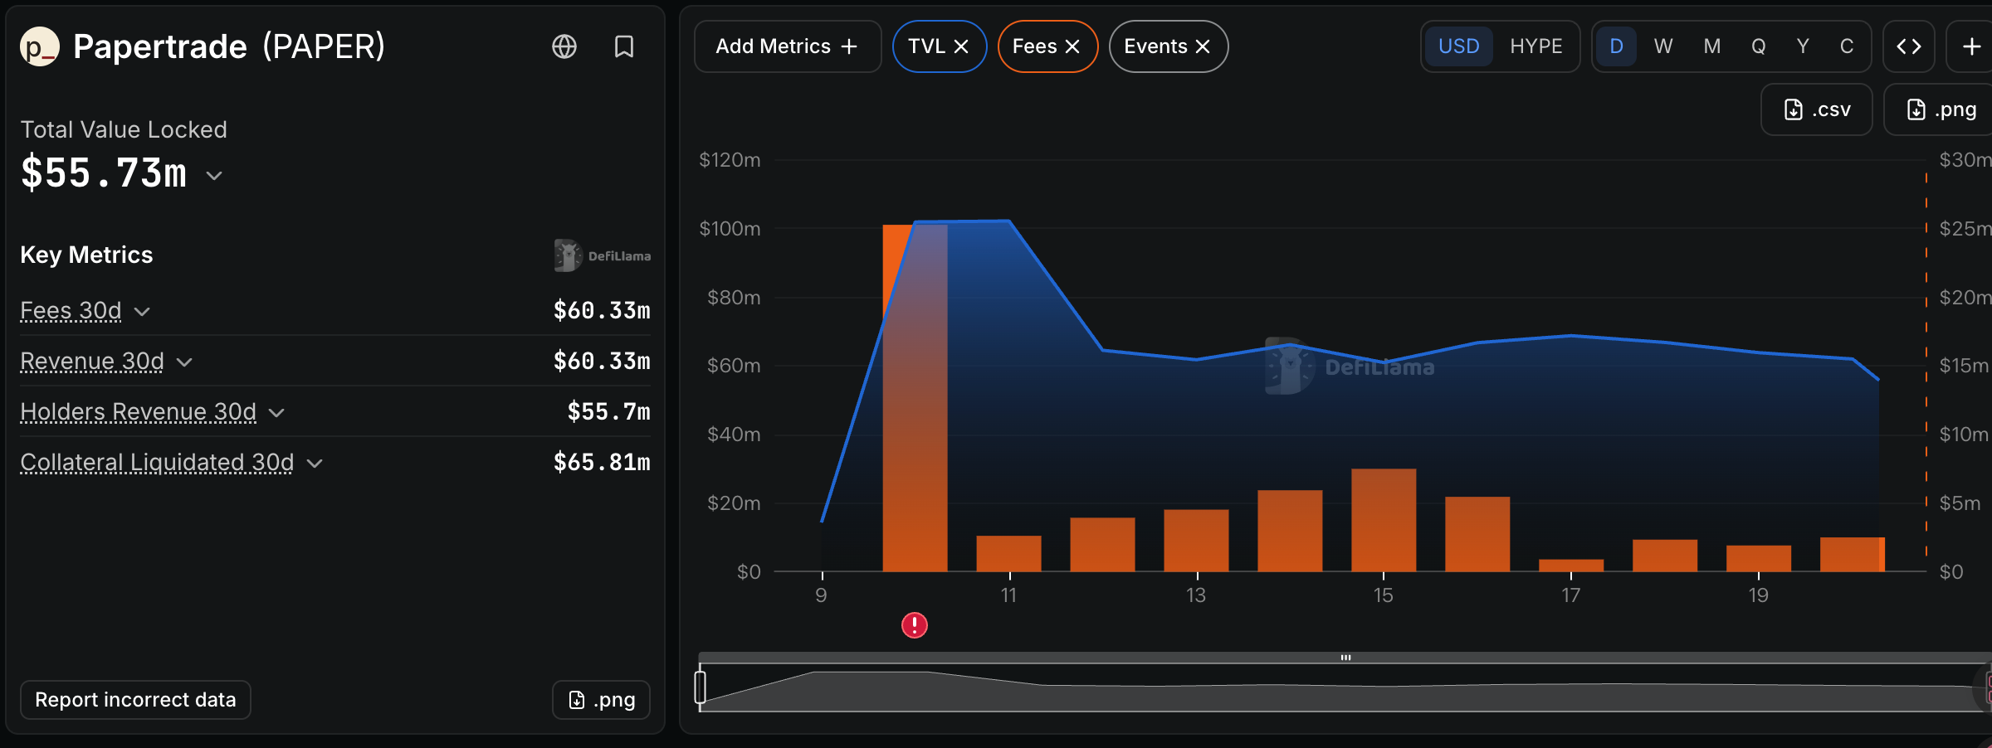The image size is (1992, 748).
Task: Click the $55.7m holders revenue value
Action: coord(608,411)
